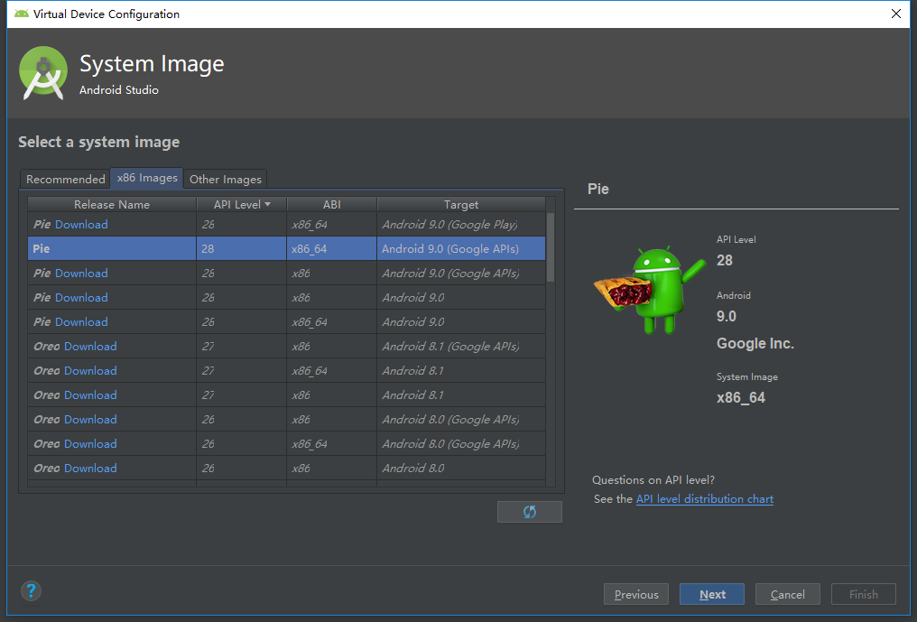Viewport: 917px width, 622px height.
Task: Download Oreo x86 Android 8.0 Google APIs image
Action: [x=90, y=420]
